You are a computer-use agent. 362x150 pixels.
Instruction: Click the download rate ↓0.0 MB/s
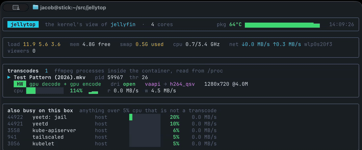click(256, 44)
